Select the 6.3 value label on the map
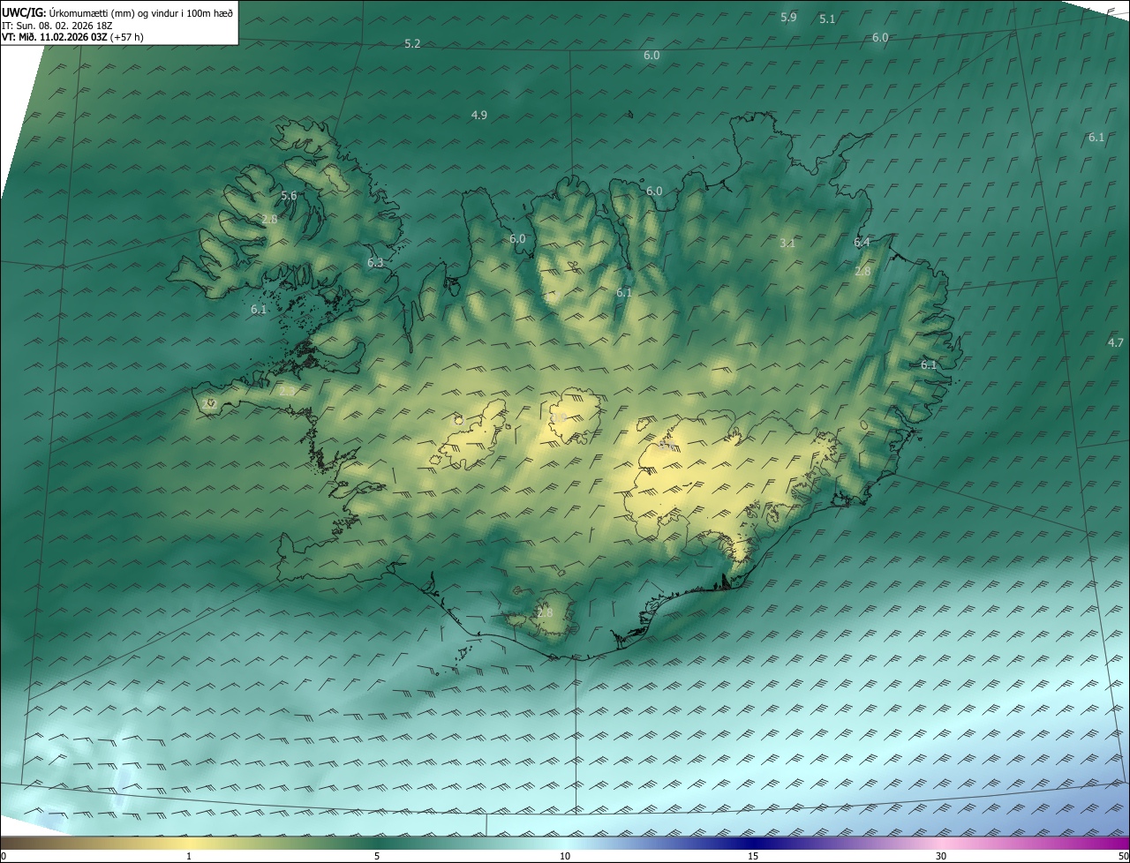This screenshot has width=1130, height=863. coord(376,263)
